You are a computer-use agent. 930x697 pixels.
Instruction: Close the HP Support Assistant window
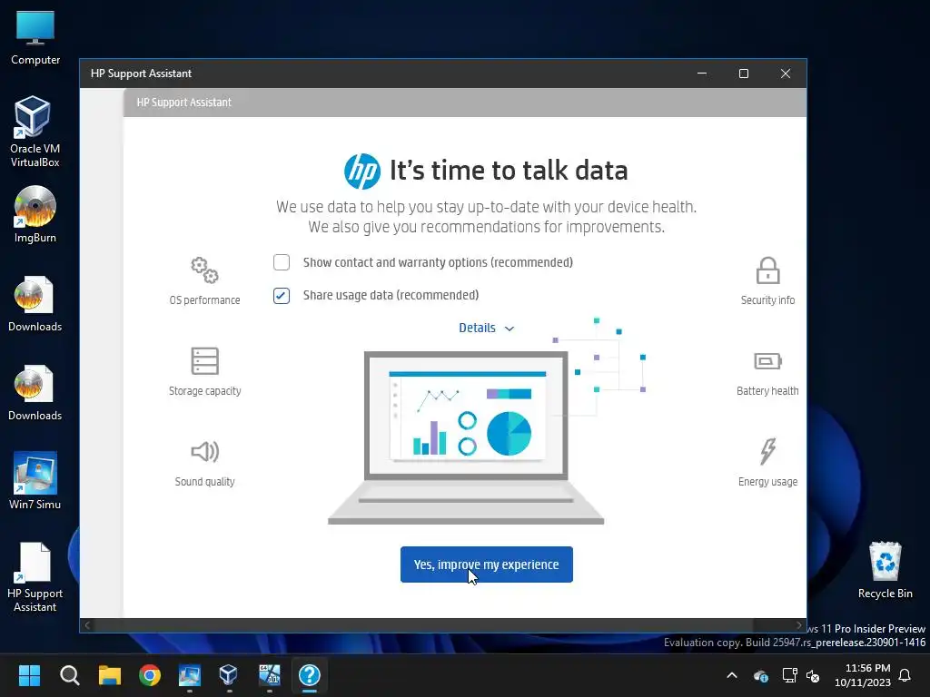point(786,74)
